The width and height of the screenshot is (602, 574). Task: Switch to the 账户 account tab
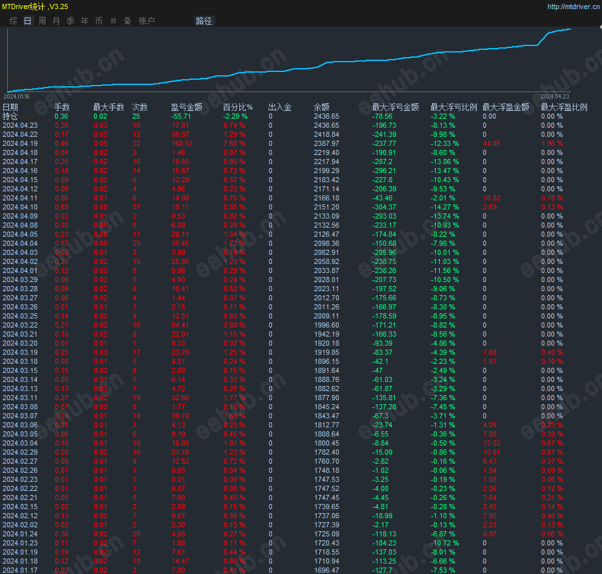[147, 21]
